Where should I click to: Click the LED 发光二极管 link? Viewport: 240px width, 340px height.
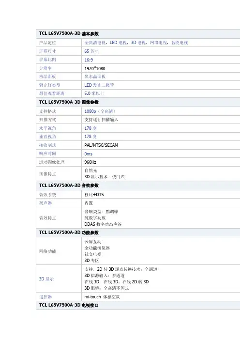click(x=99, y=85)
